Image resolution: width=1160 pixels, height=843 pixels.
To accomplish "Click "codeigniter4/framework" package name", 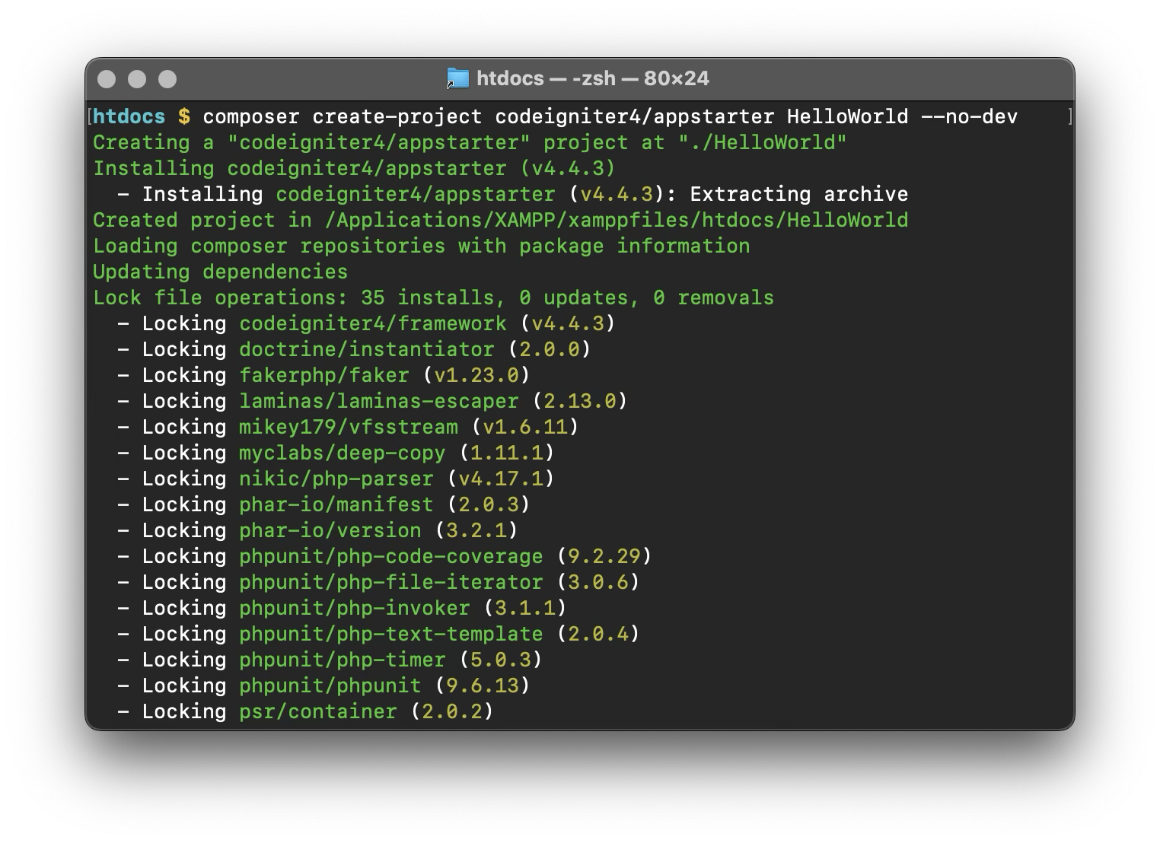I will 373,323.
